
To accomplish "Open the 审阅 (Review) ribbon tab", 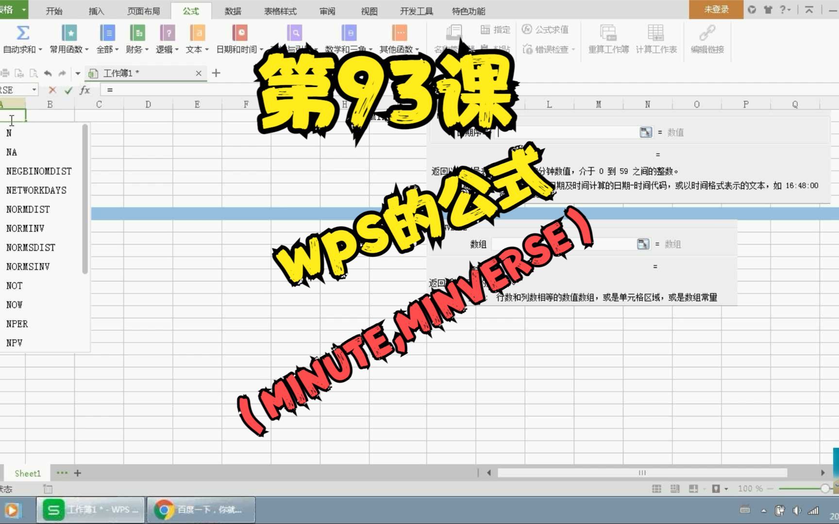I will 327,11.
